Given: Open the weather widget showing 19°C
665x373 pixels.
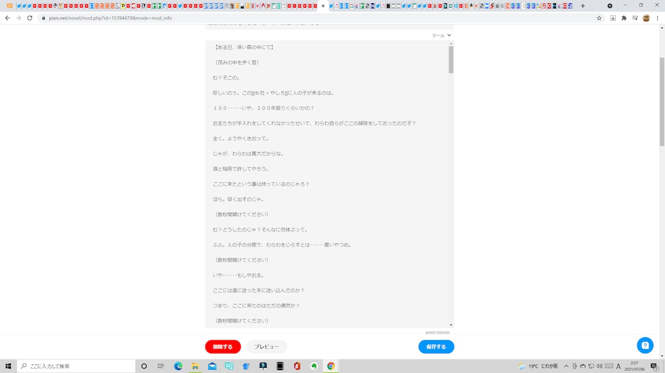Looking at the screenshot, I should tap(539, 366).
